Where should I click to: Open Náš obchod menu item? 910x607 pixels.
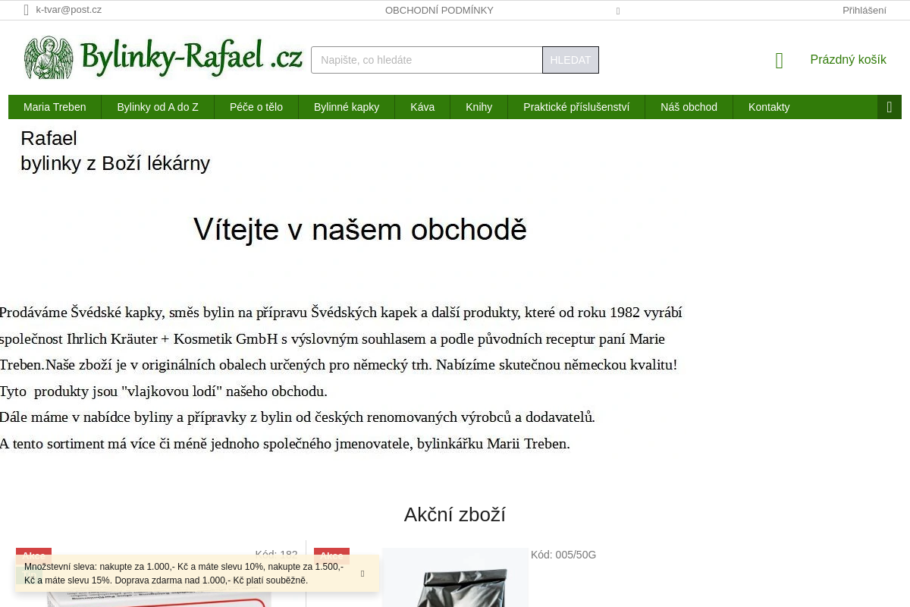[x=689, y=107]
